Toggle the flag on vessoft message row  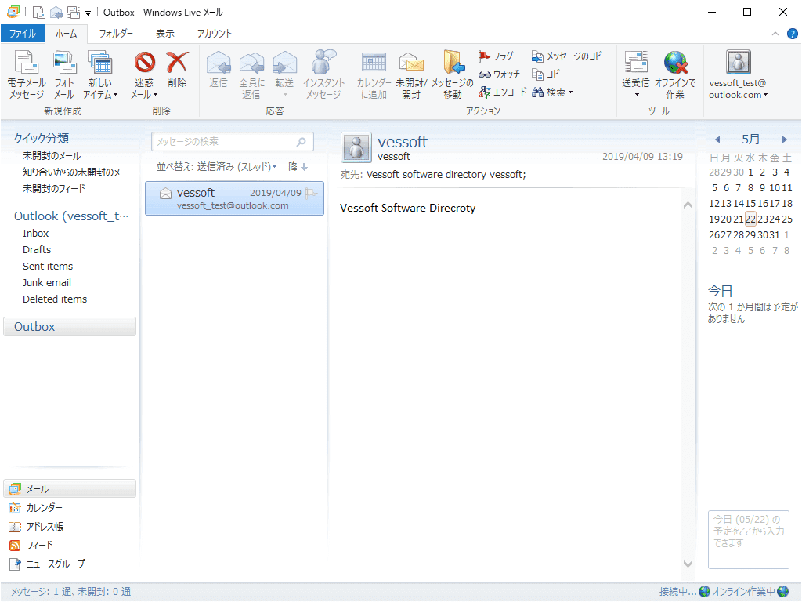pyautogui.click(x=311, y=193)
